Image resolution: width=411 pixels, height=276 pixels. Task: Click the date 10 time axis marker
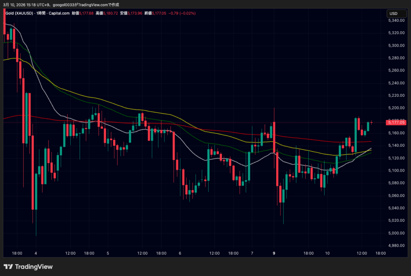pos(327,254)
